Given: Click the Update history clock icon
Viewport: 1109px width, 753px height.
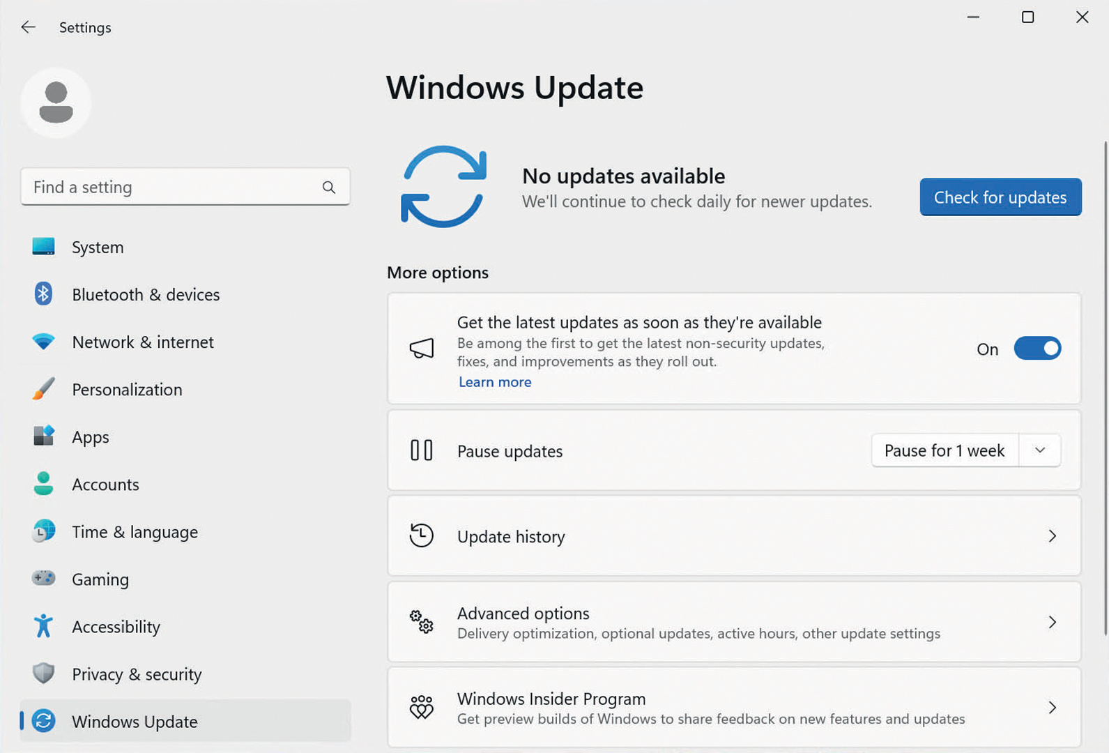Looking at the screenshot, I should [422, 535].
